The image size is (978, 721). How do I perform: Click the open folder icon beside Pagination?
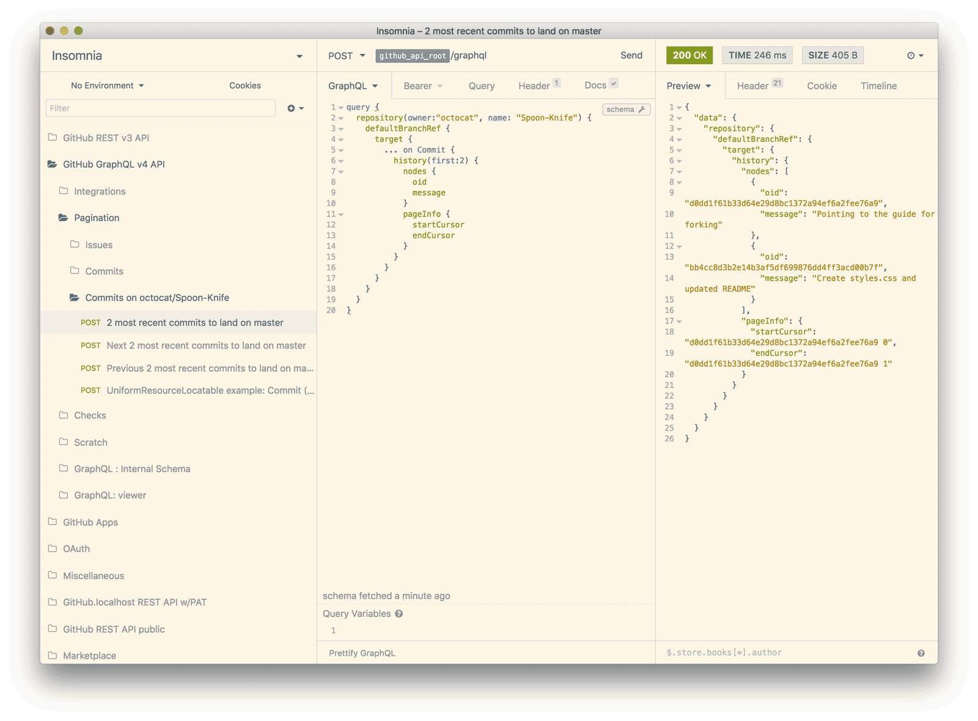(x=64, y=218)
